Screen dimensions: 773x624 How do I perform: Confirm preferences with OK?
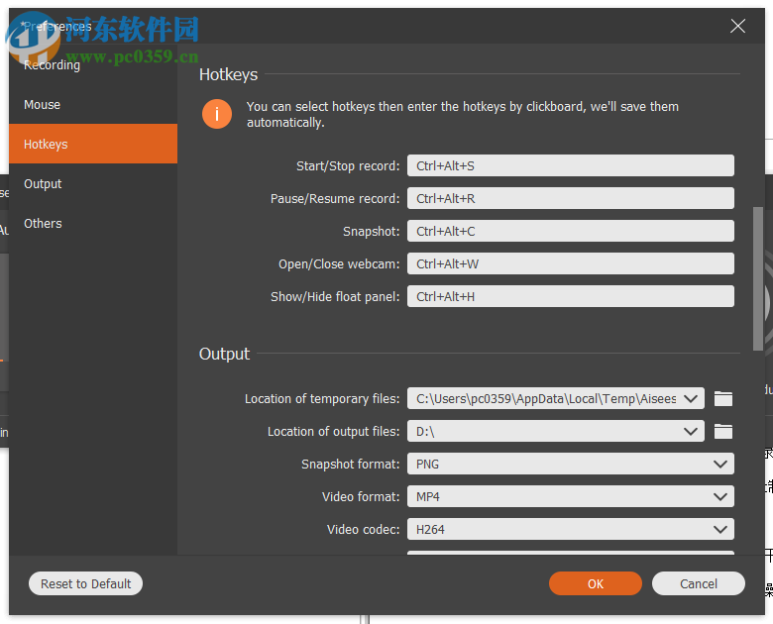click(x=596, y=583)
